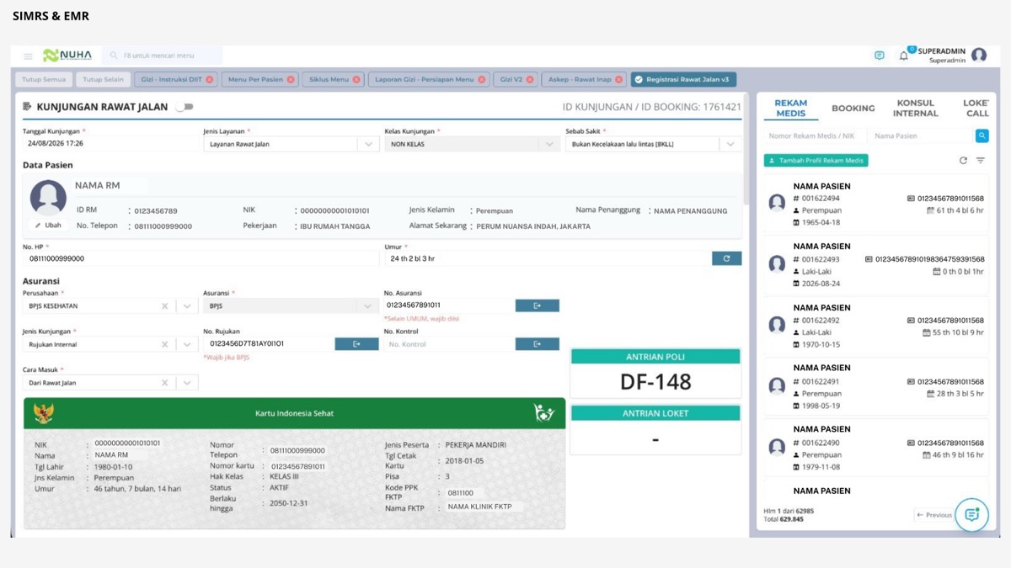Close the Gizi - Instruksi DIIT tab
This screenshot has width=1011, height=568.
(x=210, y=80)
